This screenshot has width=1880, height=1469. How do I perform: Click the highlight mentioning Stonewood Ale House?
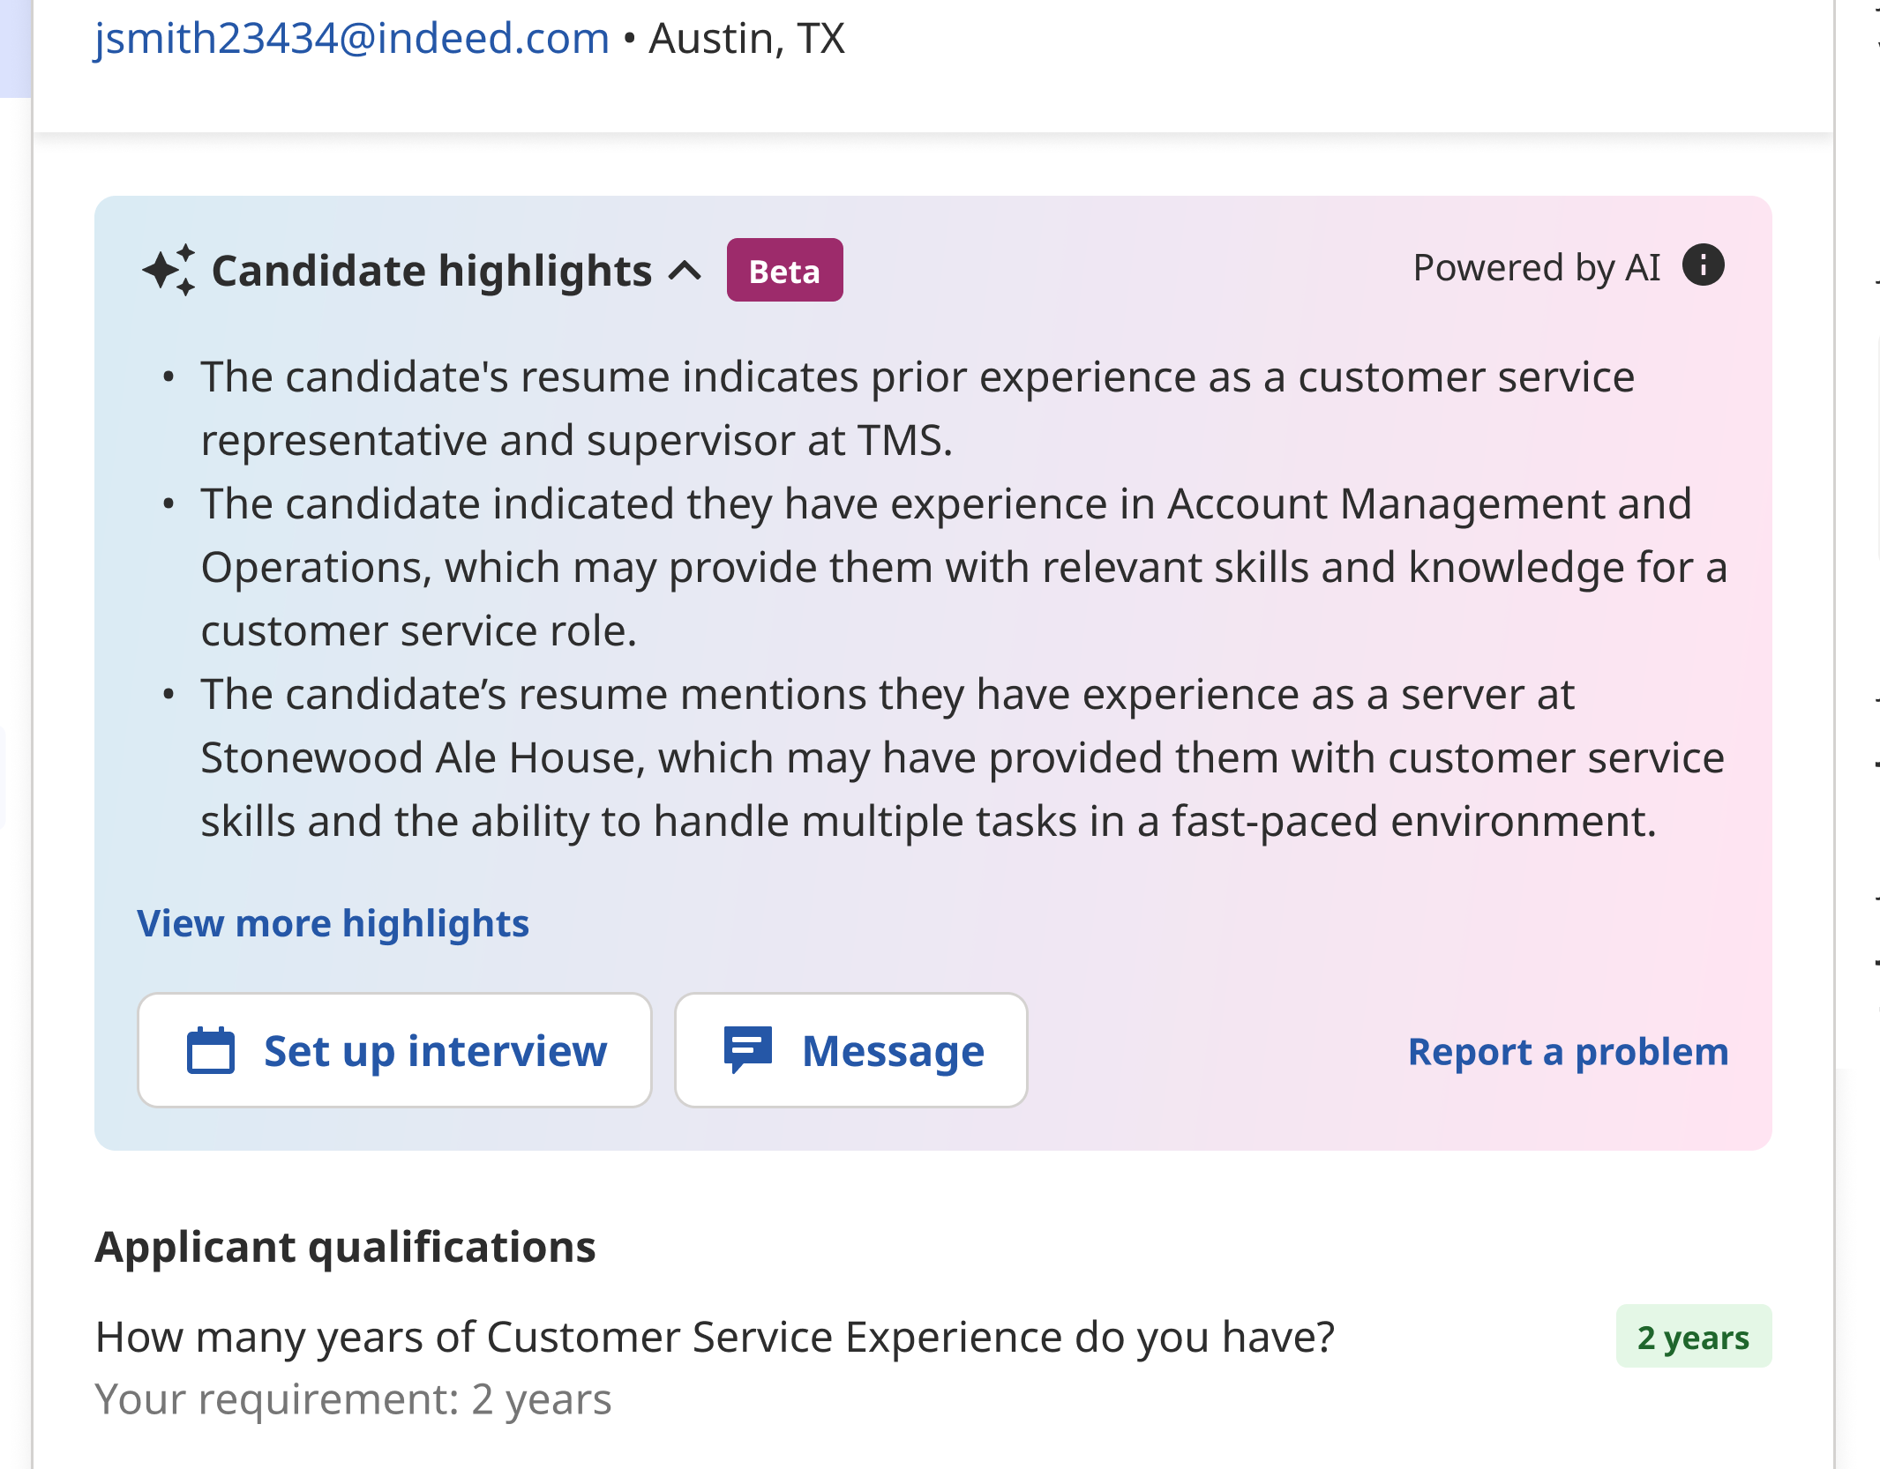tap(962, 757)
